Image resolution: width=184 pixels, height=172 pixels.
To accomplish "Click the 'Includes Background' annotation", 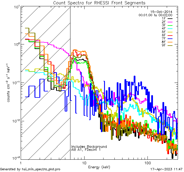I will (89, 146).
